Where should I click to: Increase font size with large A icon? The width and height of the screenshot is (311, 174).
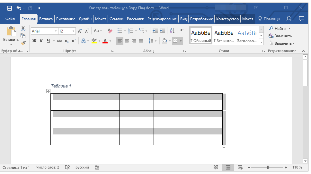(80, 31)
